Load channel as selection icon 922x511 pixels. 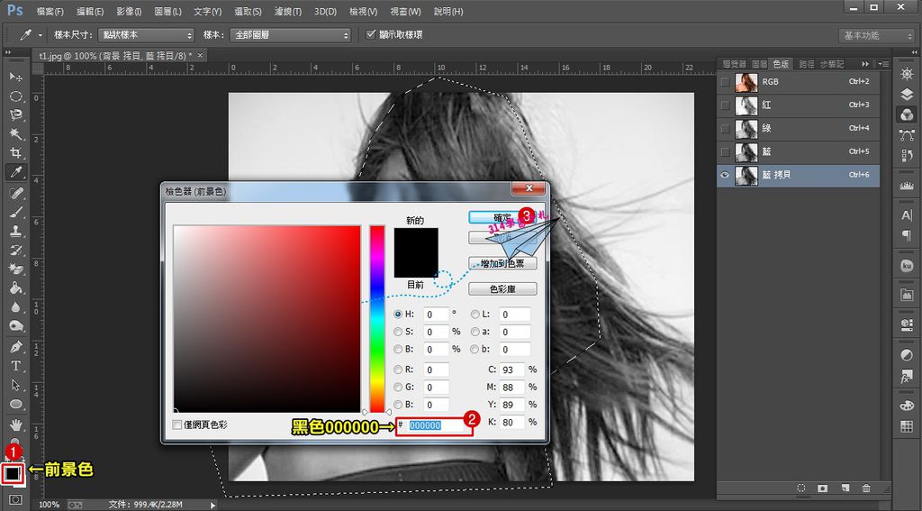pyautogui.click(x=800, y=488)
